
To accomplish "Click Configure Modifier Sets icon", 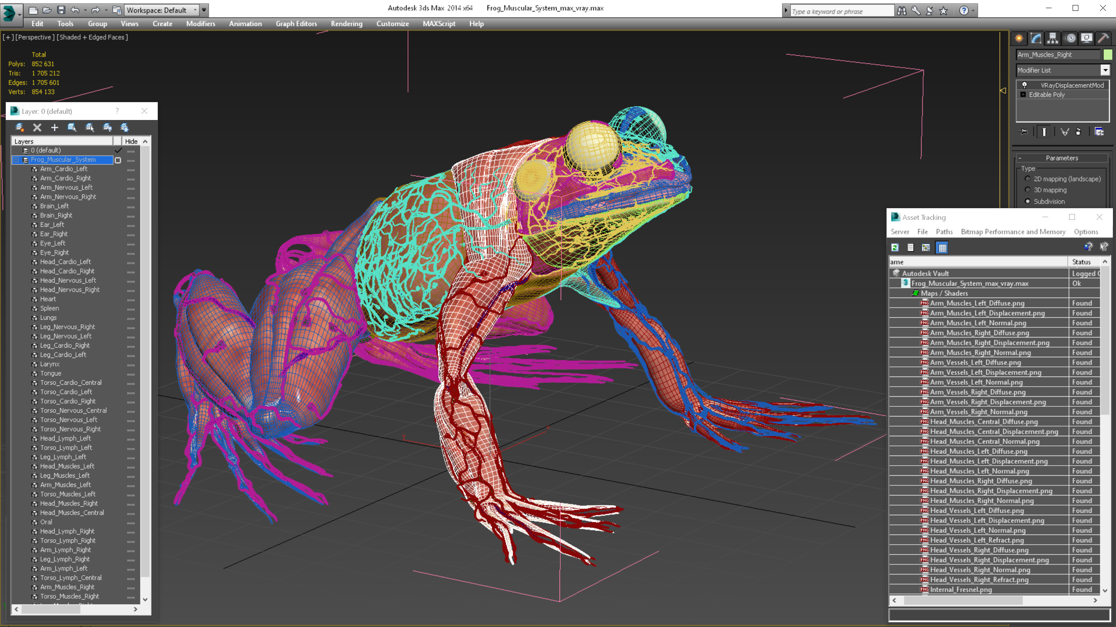I will pos(1099,132).
